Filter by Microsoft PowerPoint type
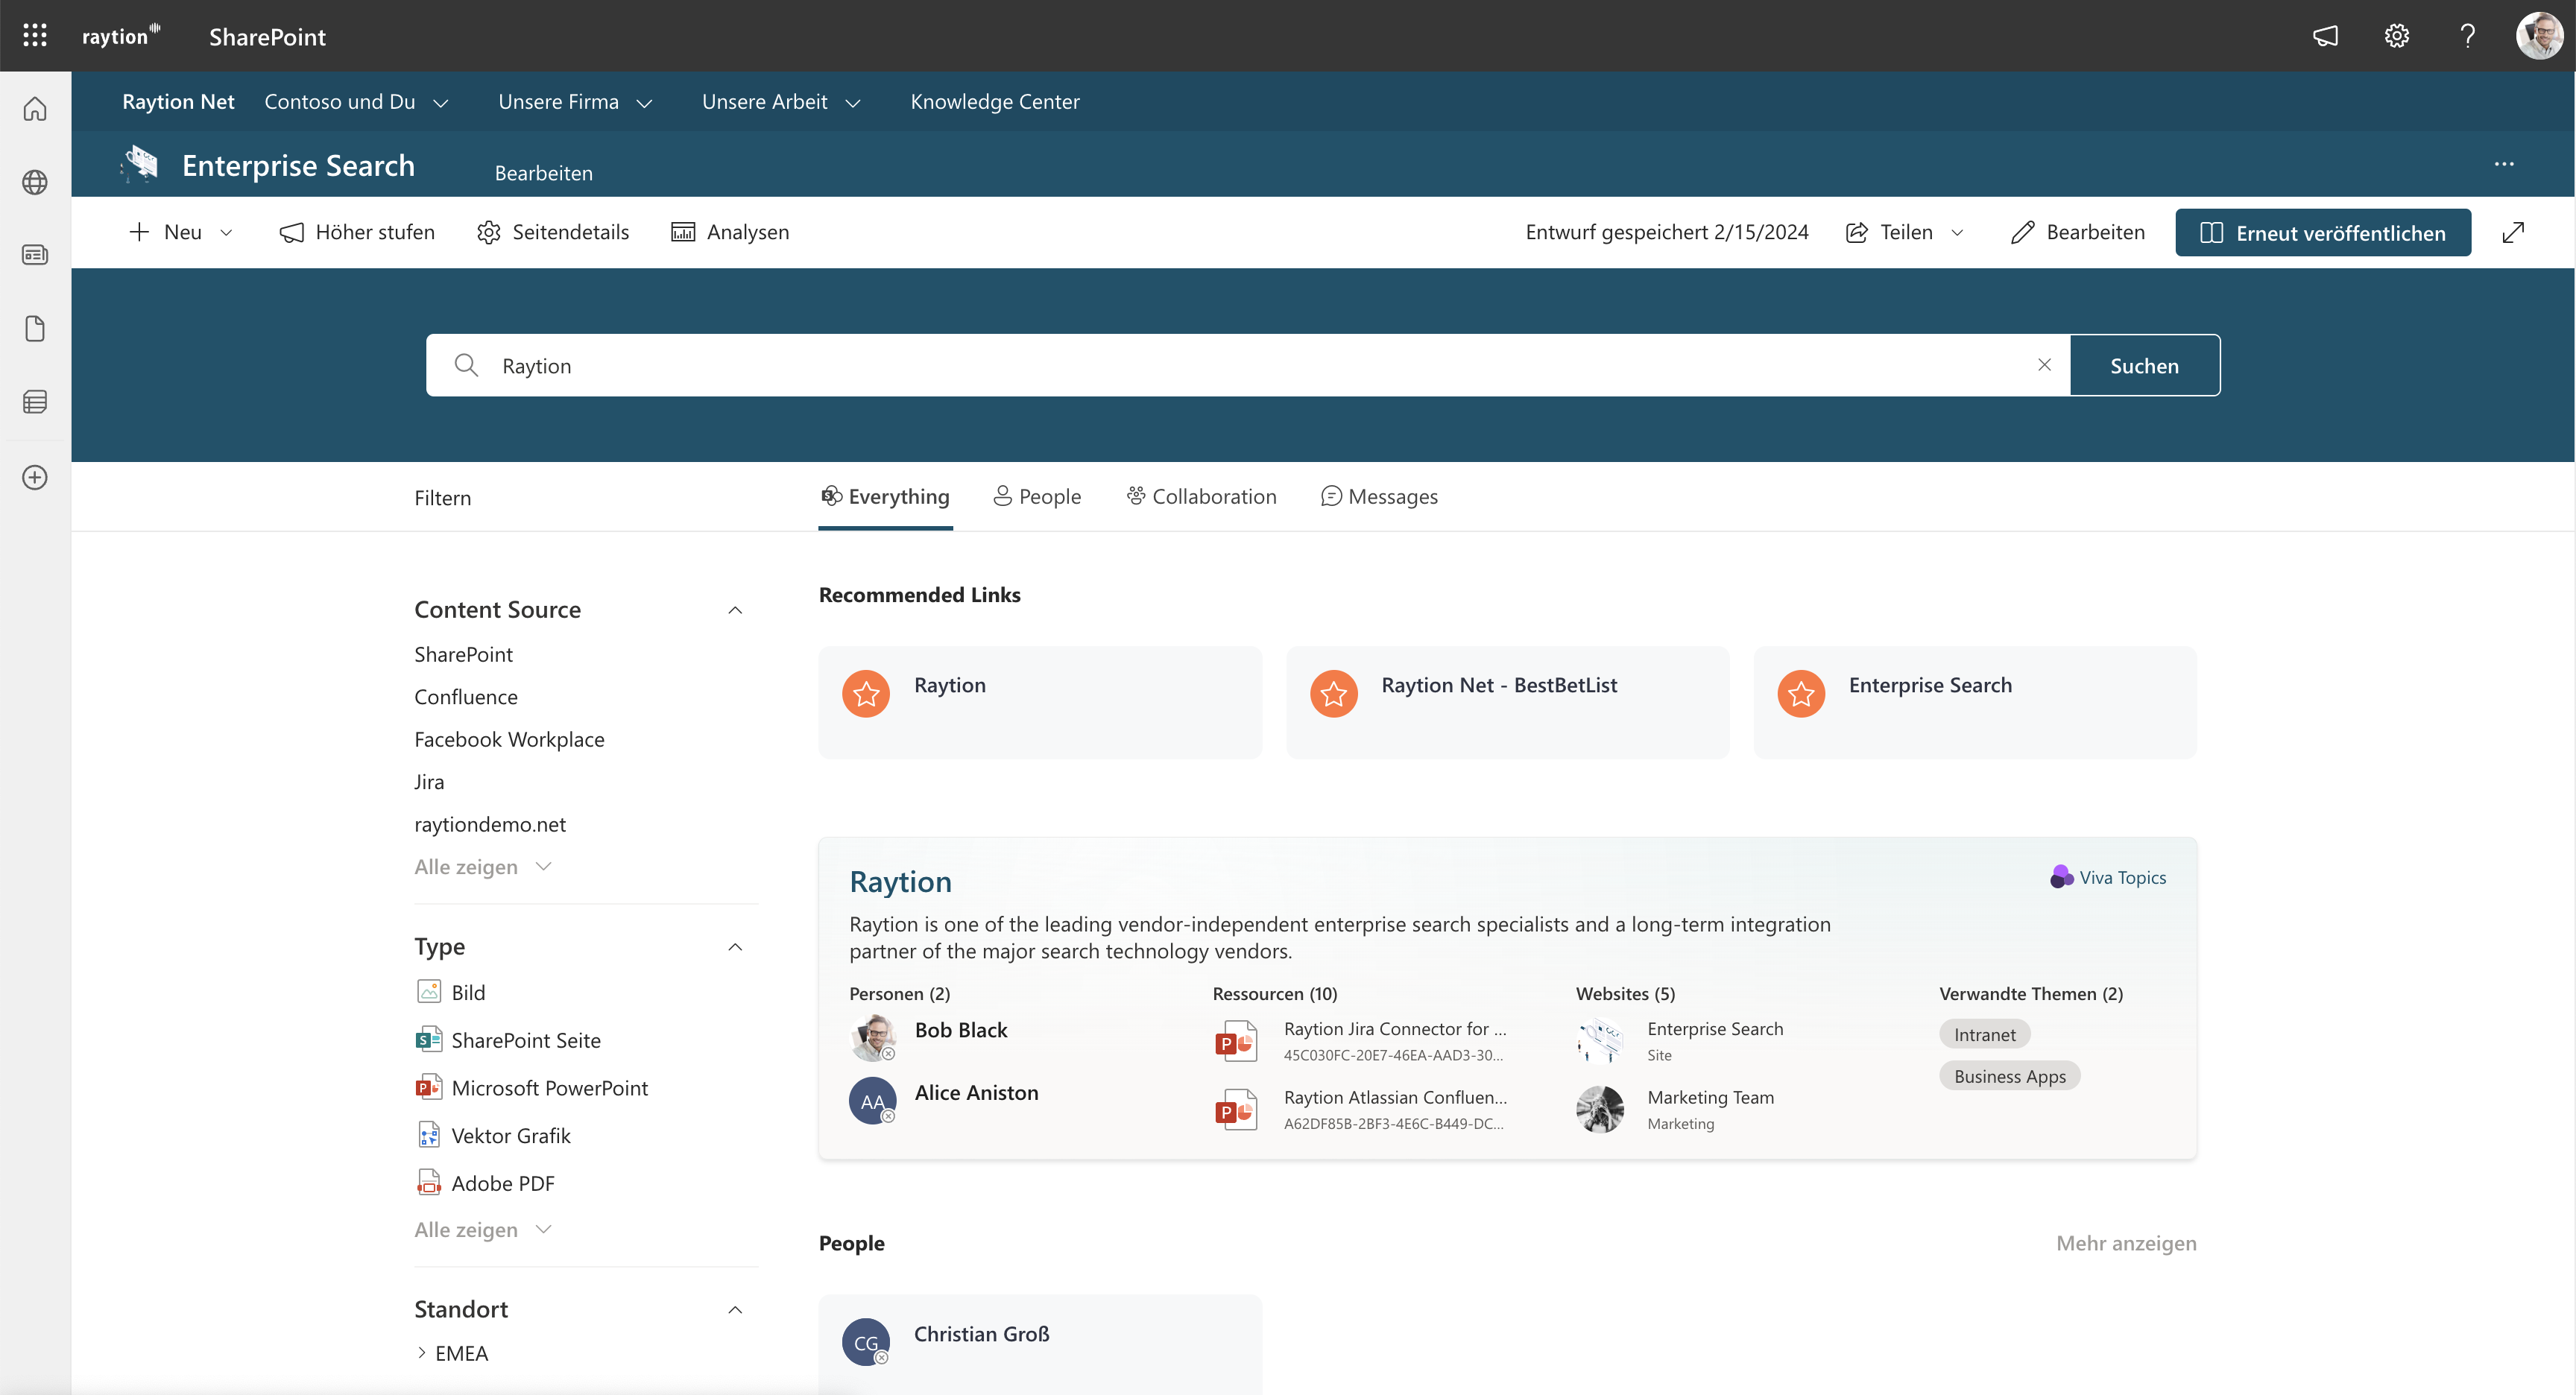Image resolution: width=2576 pixels, height=1395 pixels. 531,1088
